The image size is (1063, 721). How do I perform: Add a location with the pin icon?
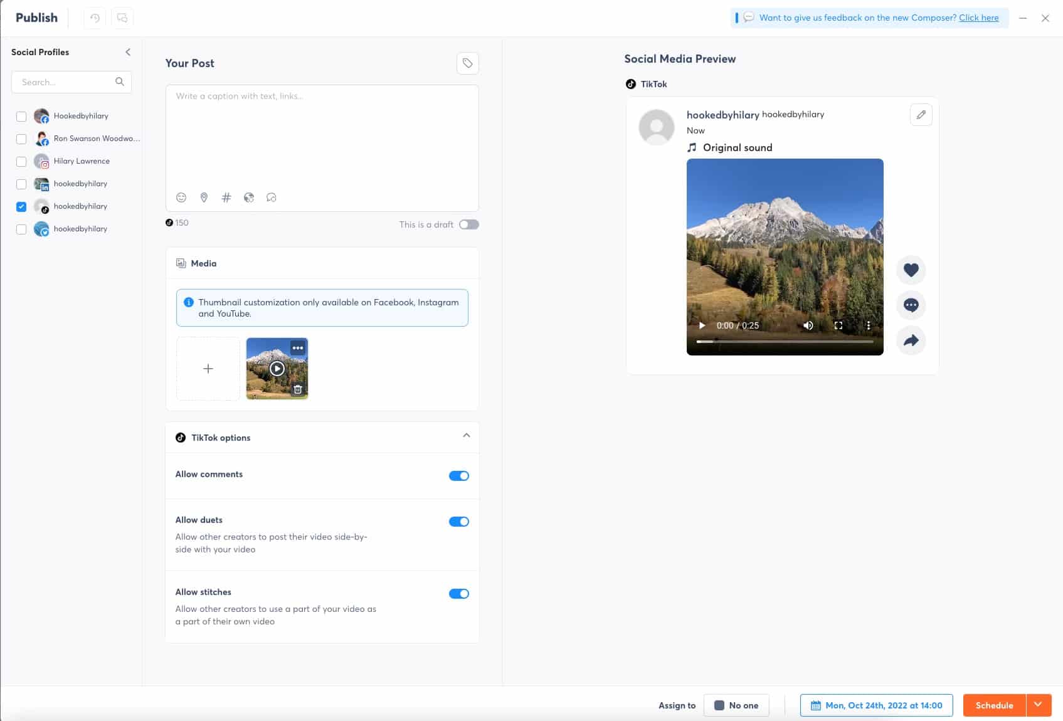204,197
